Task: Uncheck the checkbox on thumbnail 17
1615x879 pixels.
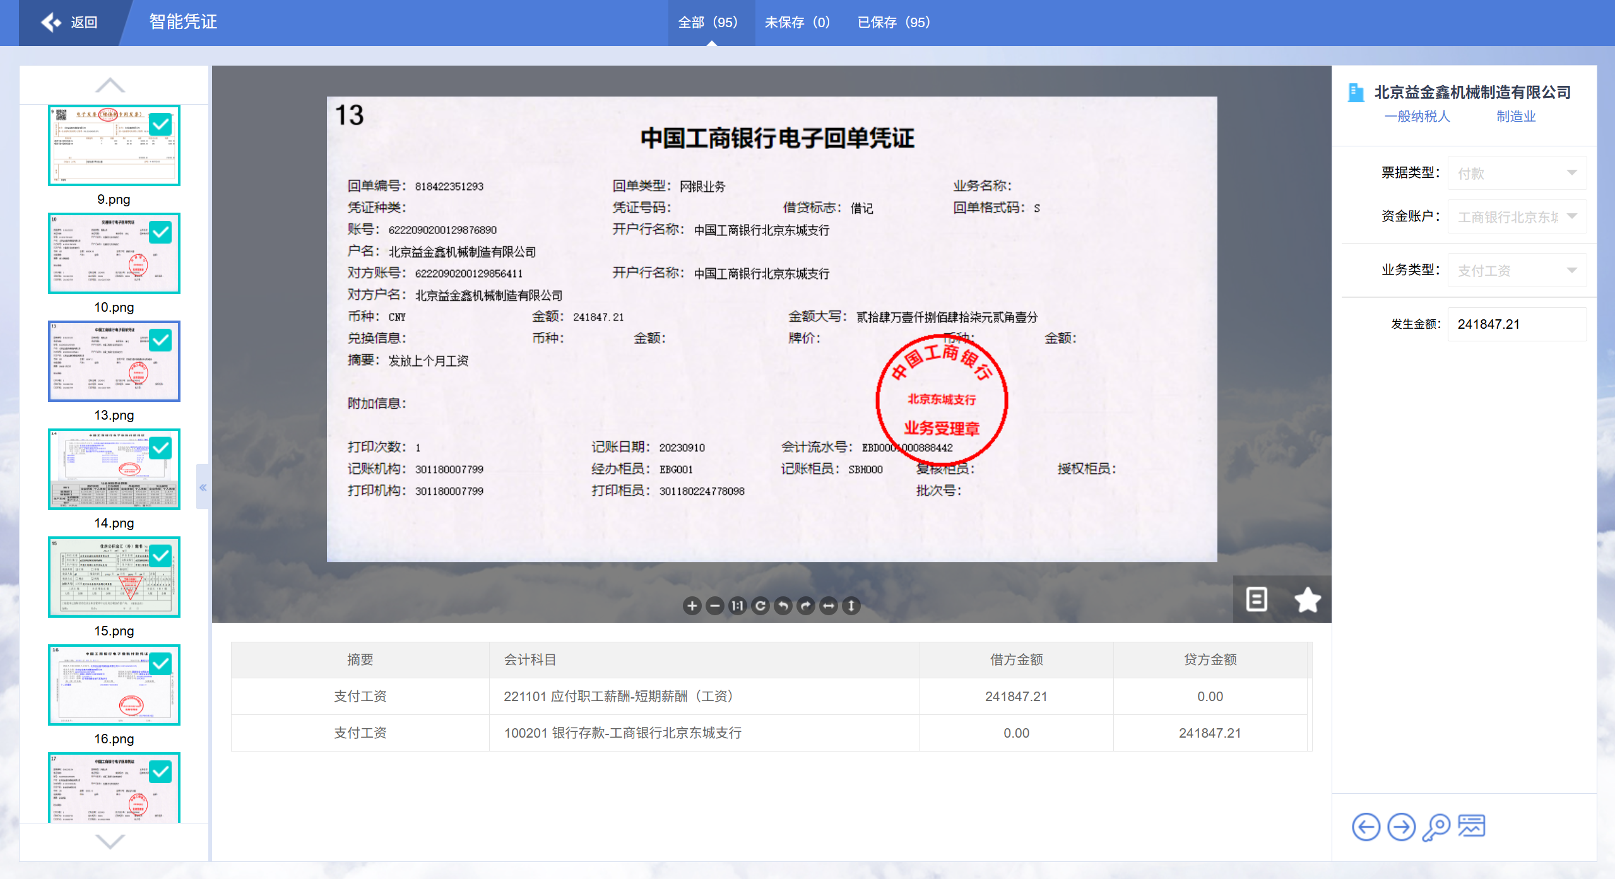Action: click(x=160, y=772)
